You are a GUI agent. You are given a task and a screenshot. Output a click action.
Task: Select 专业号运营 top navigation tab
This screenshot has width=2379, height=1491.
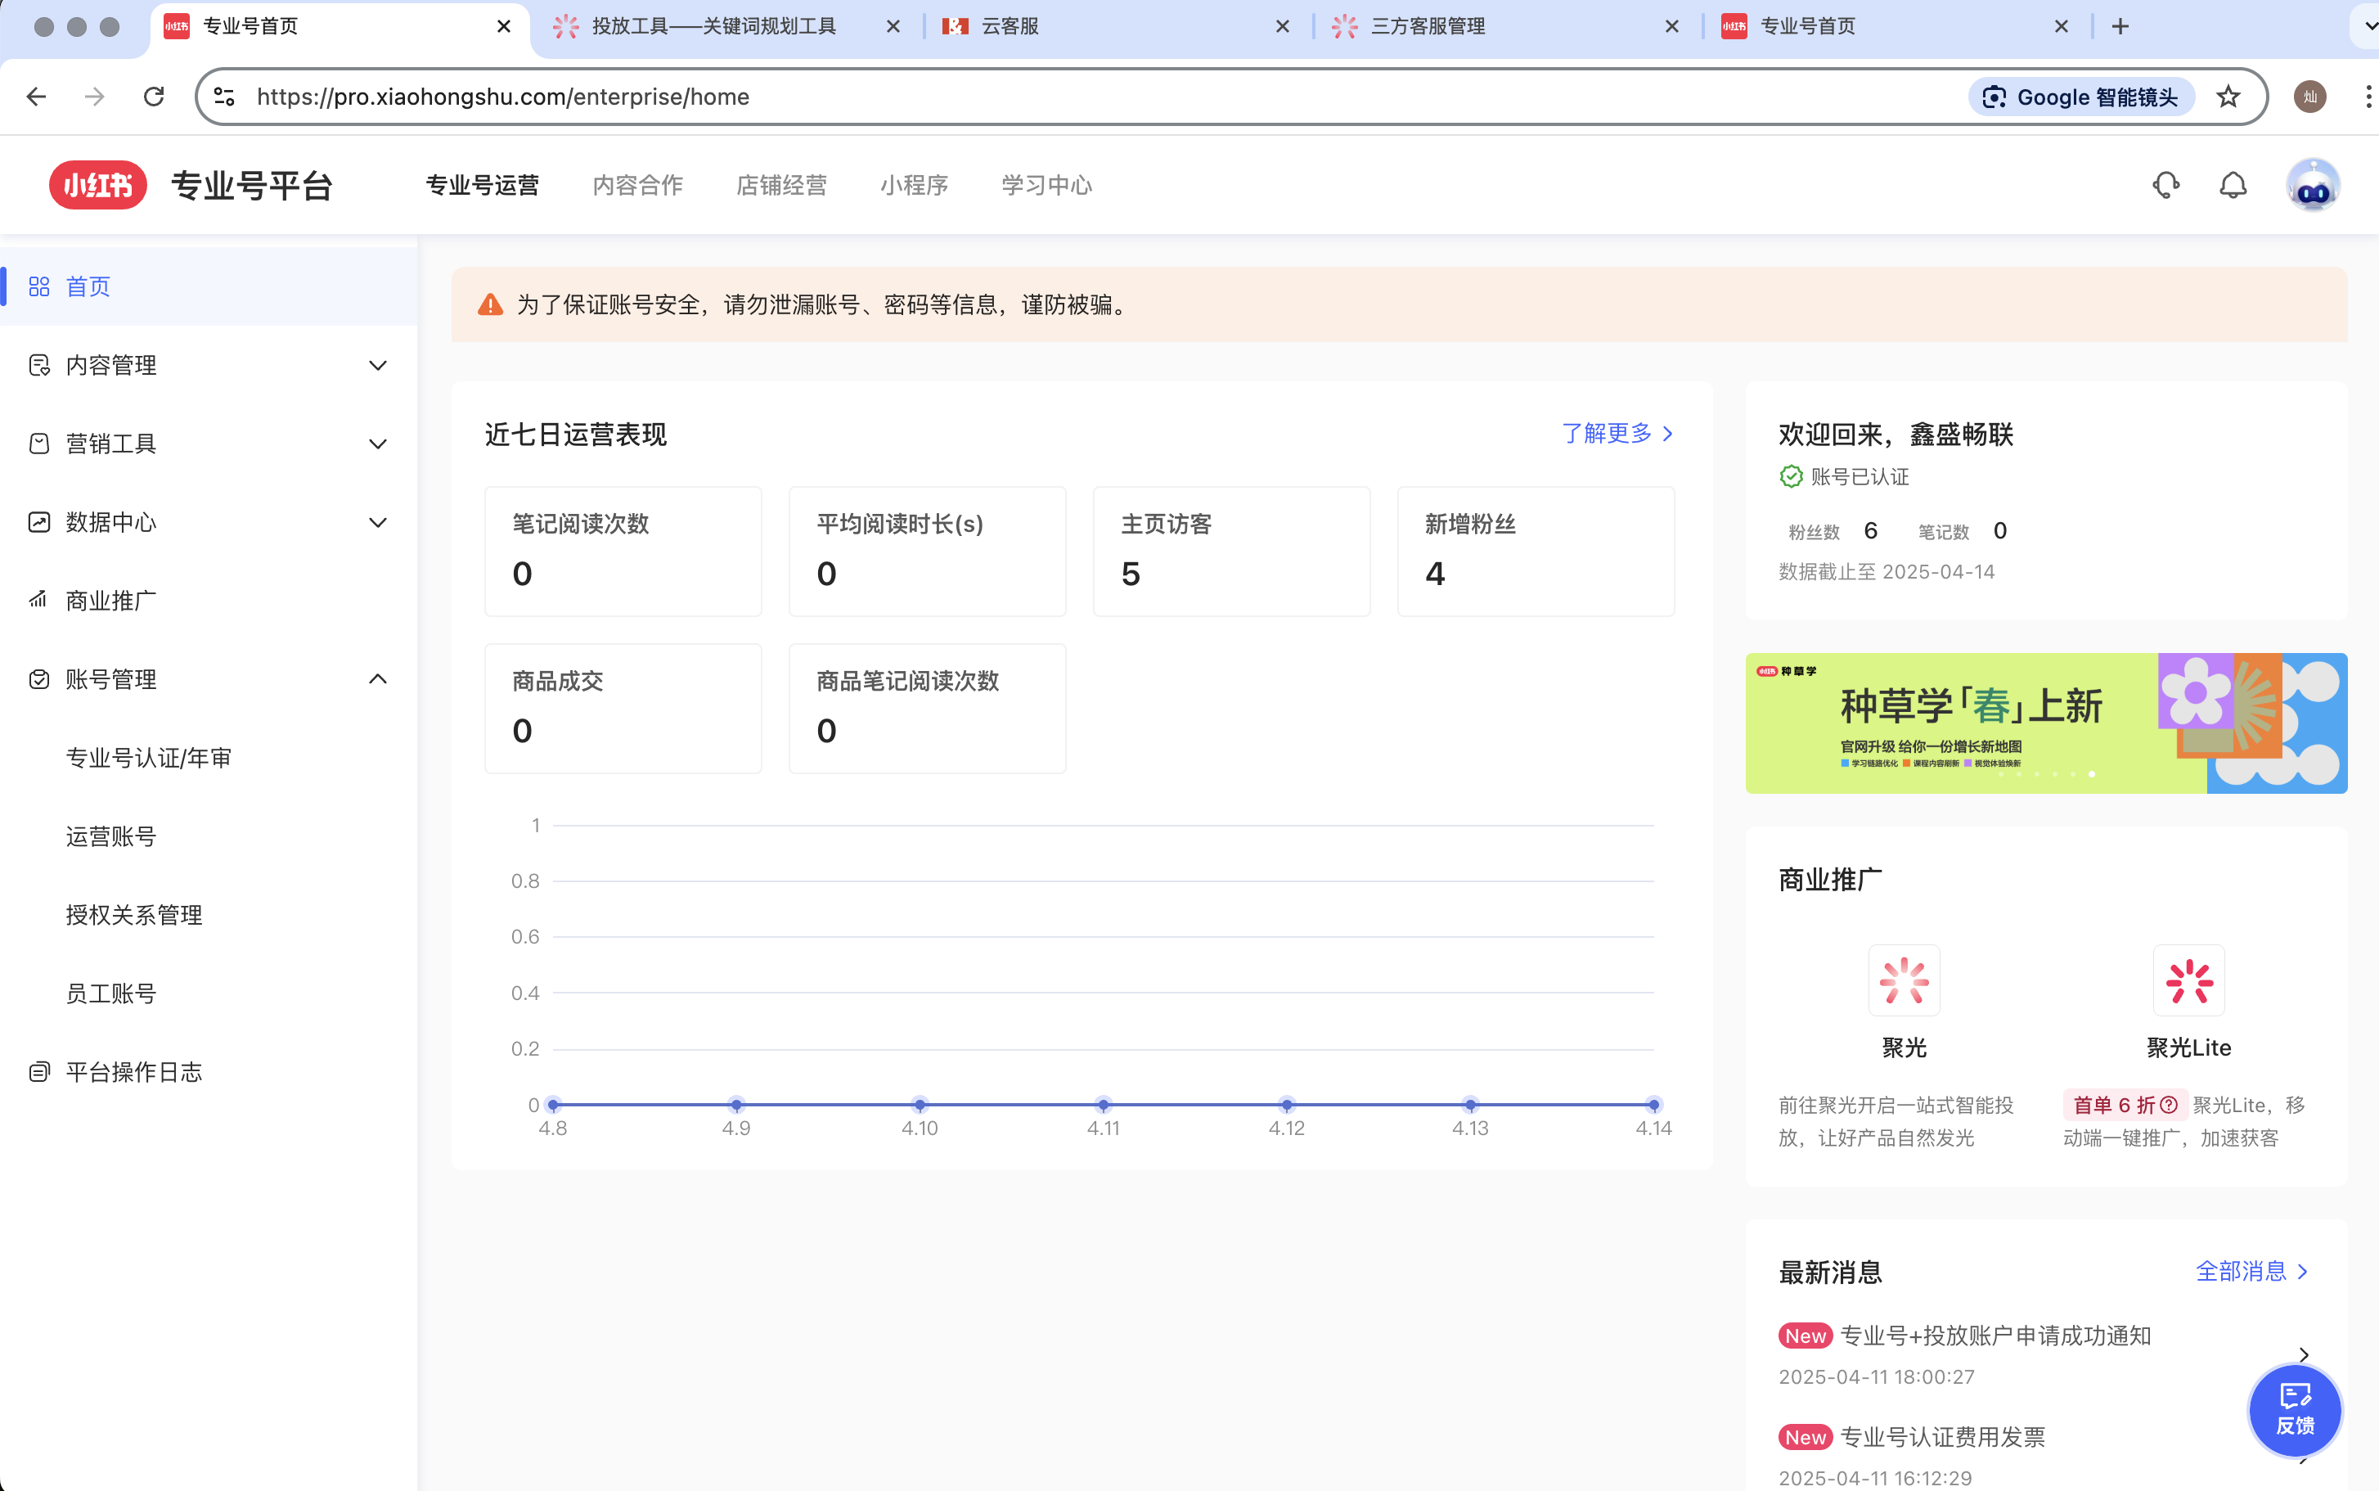(482, 184)
